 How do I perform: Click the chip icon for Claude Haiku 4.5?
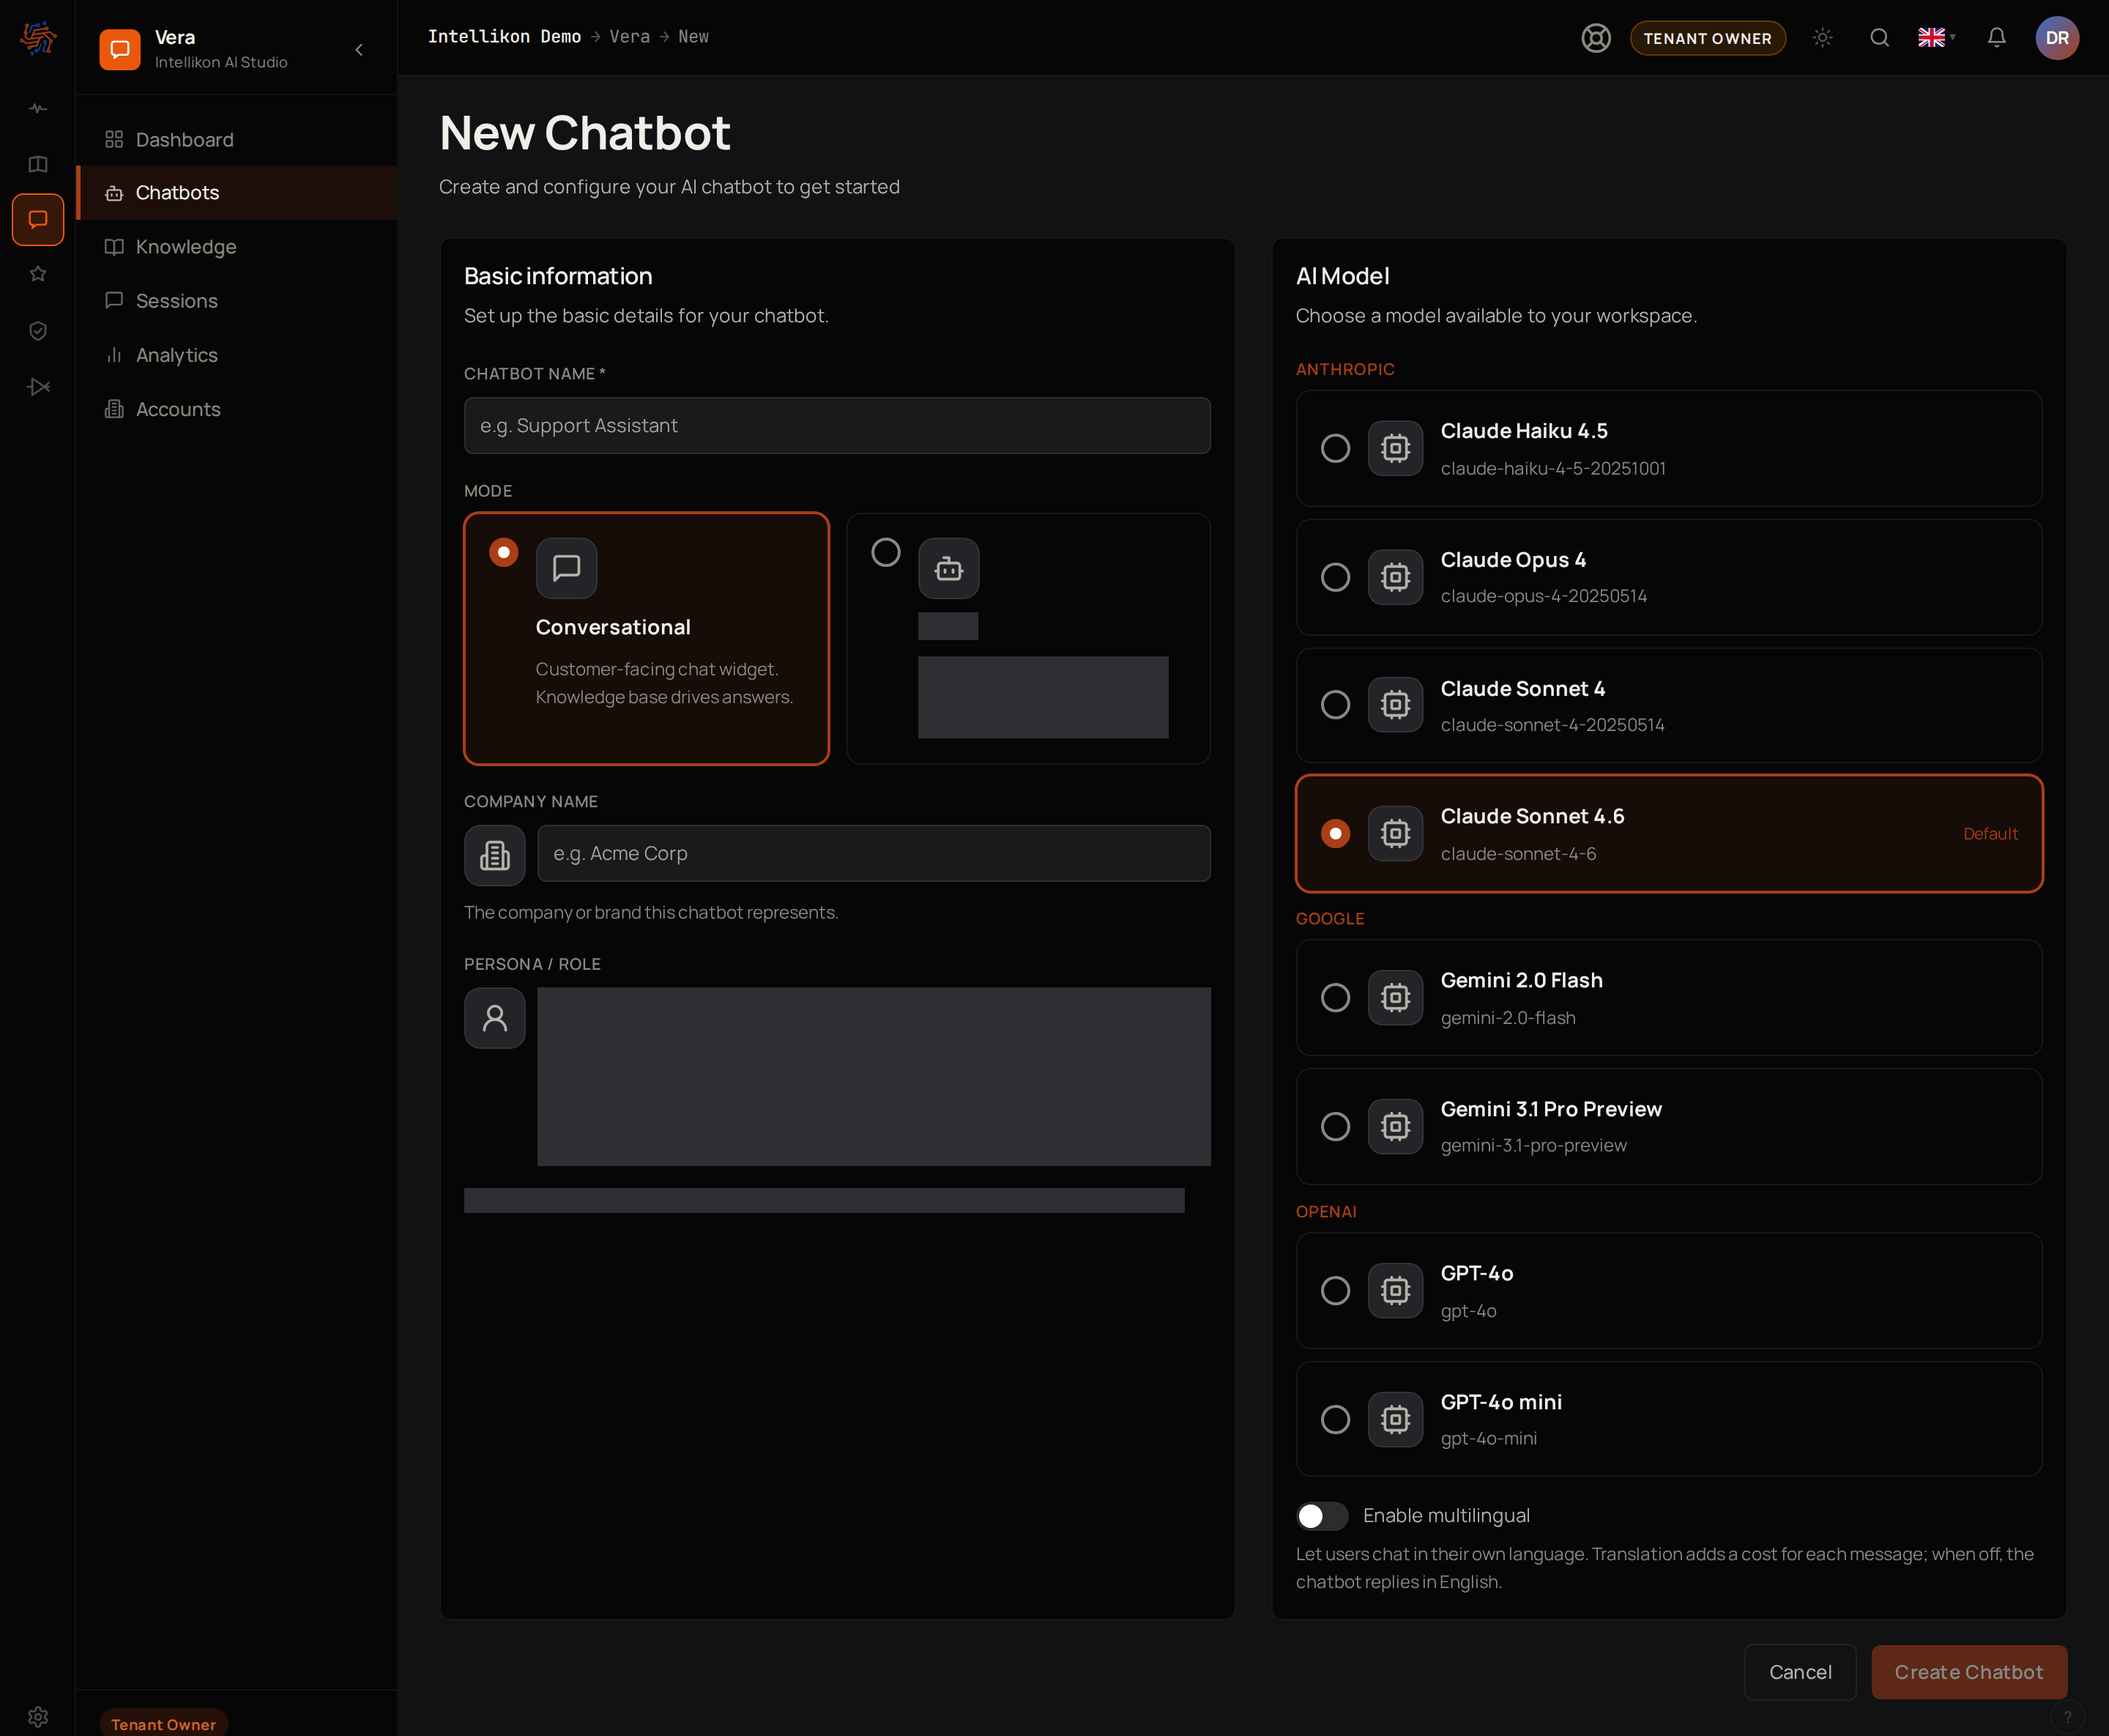pyautogui.click(x=1395, y=448)
